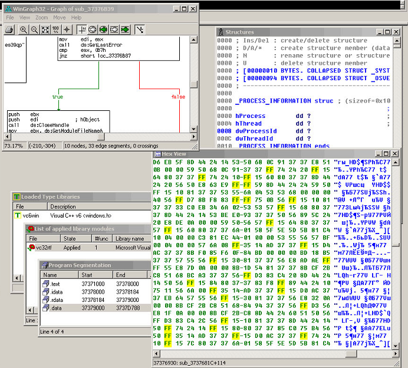Click the Print icon in WinGraph32 toolbar
Screen dimensions: 408x368
click(10, 29)
